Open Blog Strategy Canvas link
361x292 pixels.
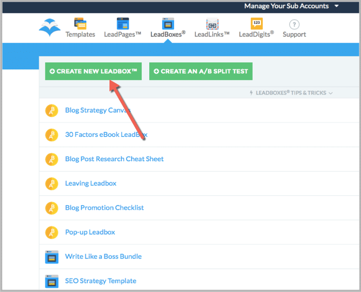(98, 110)
